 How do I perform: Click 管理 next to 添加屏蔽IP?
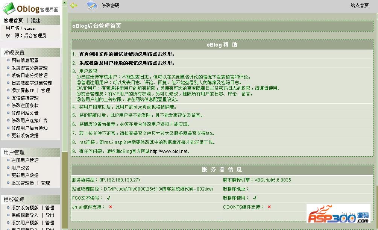click(x=45, y=91)
